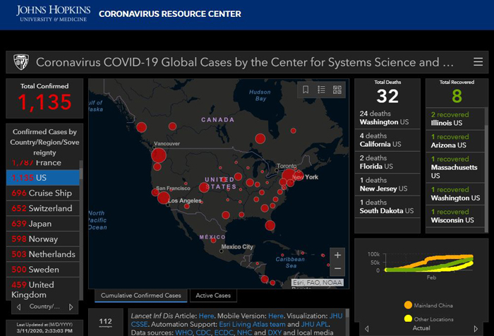Go to previous country list page arrow
The image size is (494, 336).
click(x=19, y=307)
